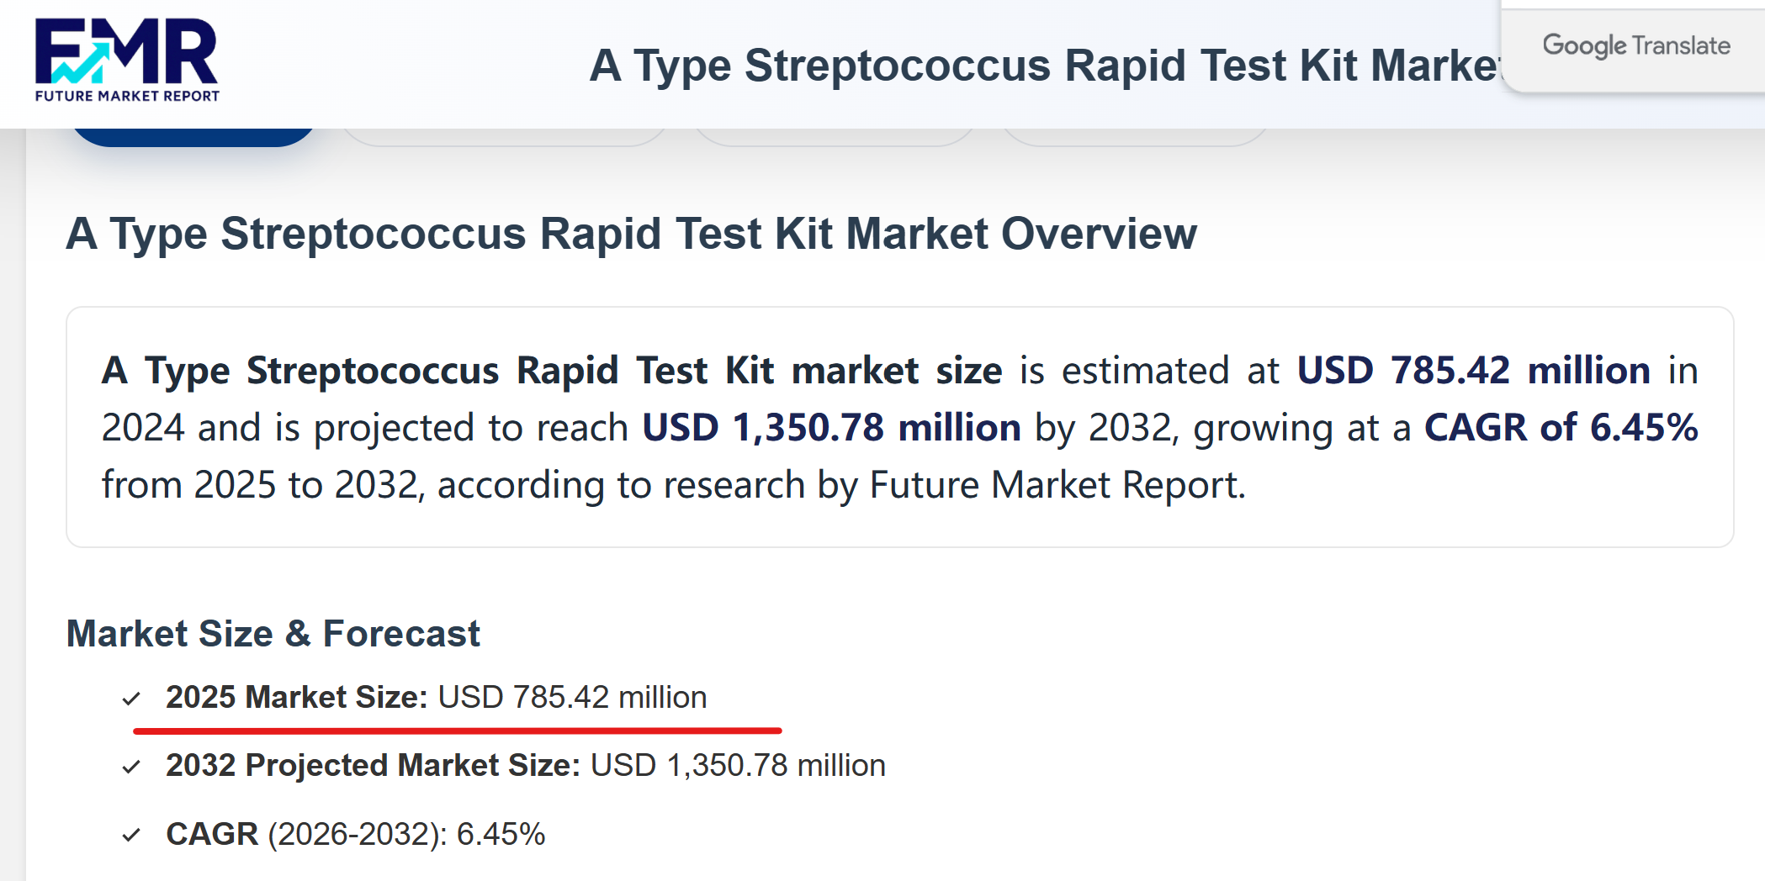The height and width of the screenshot is (881, 1765).
Task: Click the '2025 Market Size:' list label
Action: pyautogui.click(x=296, y=698)
